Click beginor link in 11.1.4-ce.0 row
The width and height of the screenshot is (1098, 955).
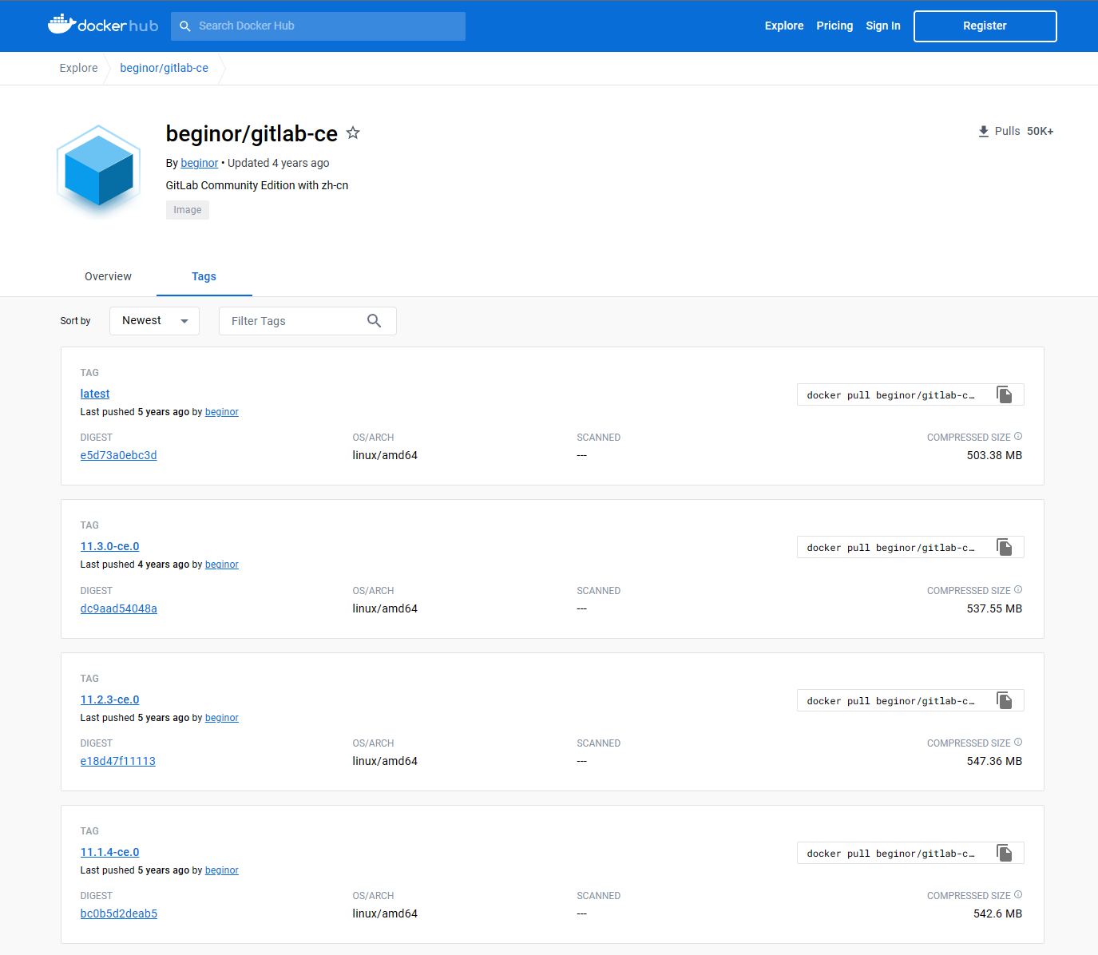click(x=222, y=870)
